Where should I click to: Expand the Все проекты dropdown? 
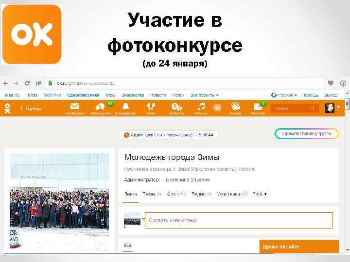205,95
